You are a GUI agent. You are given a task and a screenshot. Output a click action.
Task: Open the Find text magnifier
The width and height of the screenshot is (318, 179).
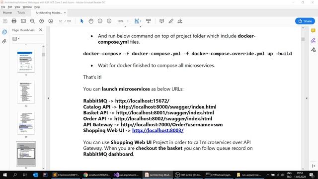[x=32, y=21]
